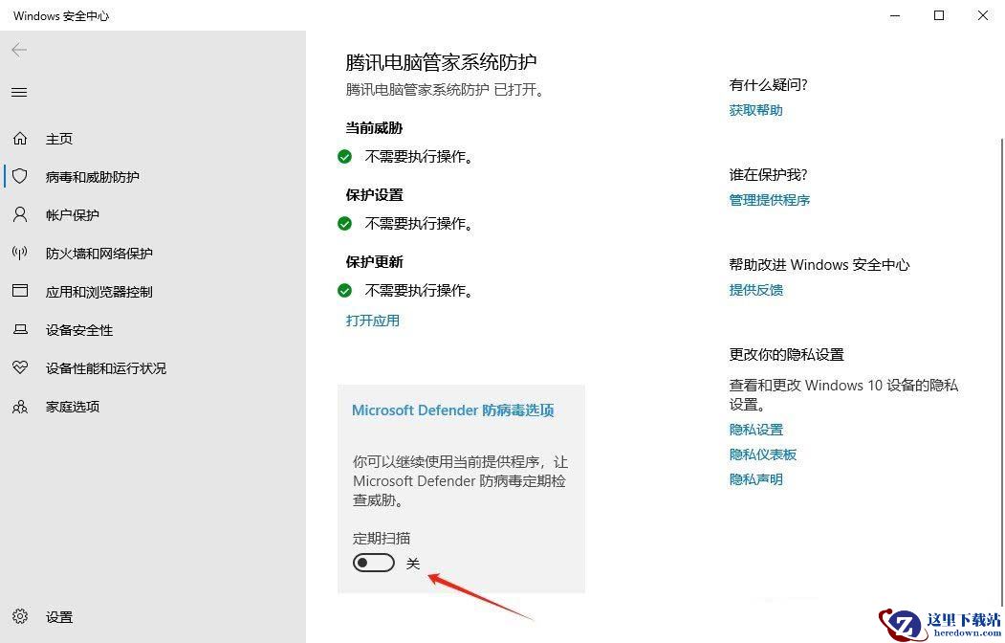Click the family options people icon

coord(20,407)
